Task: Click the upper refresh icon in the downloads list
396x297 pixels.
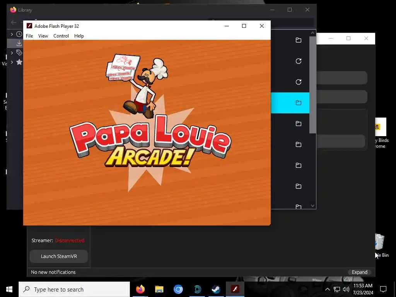Action: pyautogui.click(x=299, y=61)
